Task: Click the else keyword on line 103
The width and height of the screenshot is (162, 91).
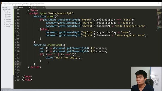Action: click(44, 29)
